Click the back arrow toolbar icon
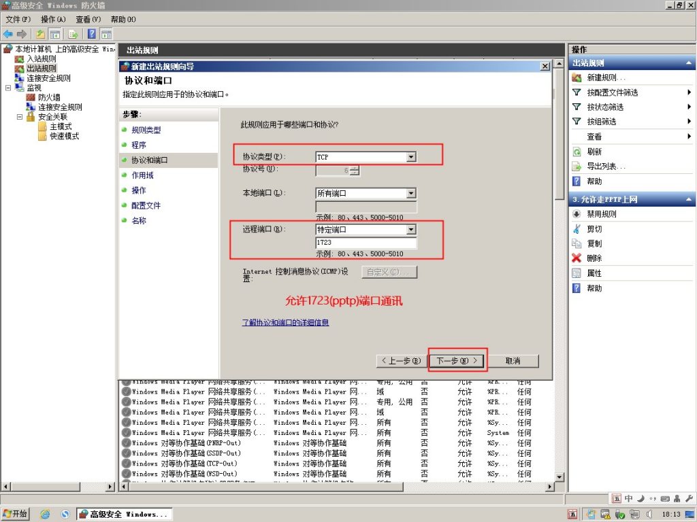The height and width of the screenshot is (522, 697). point(7,34)
